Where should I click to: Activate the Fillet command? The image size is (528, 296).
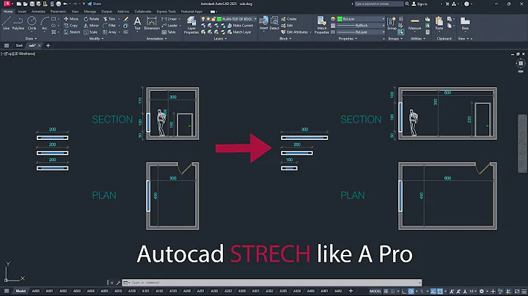[109, 26]
